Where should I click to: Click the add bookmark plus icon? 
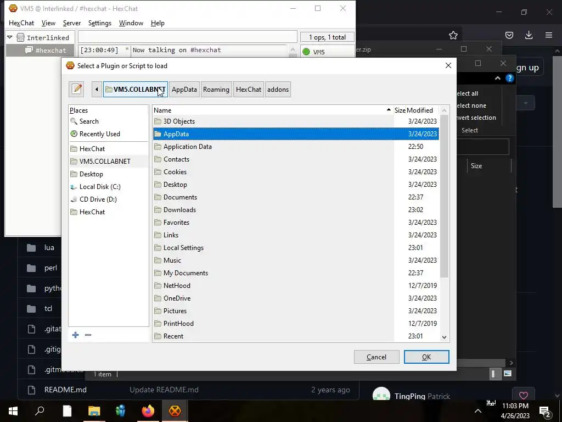[x=75, y=335]
